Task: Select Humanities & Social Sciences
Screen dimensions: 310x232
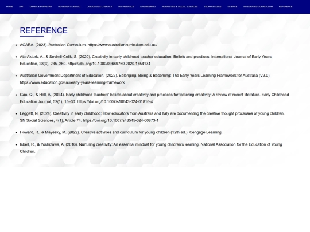Action: point(180,7)
